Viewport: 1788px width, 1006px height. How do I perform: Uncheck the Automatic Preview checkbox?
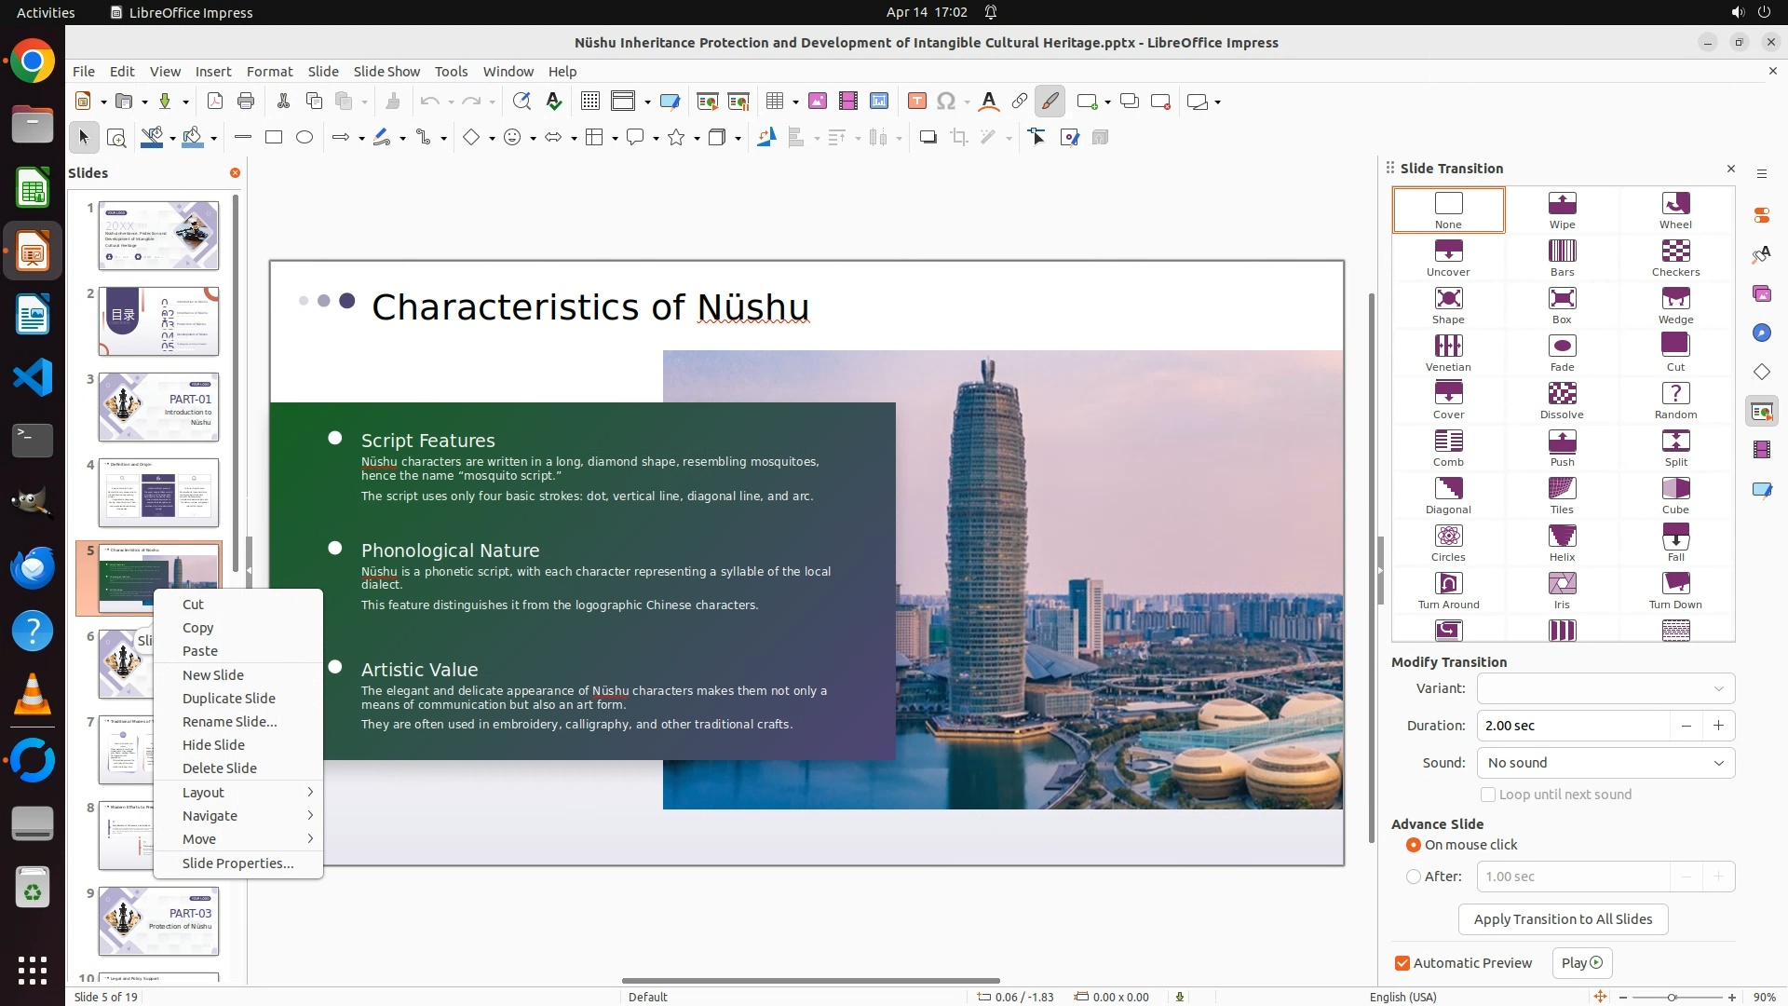tap(1402, 963)
